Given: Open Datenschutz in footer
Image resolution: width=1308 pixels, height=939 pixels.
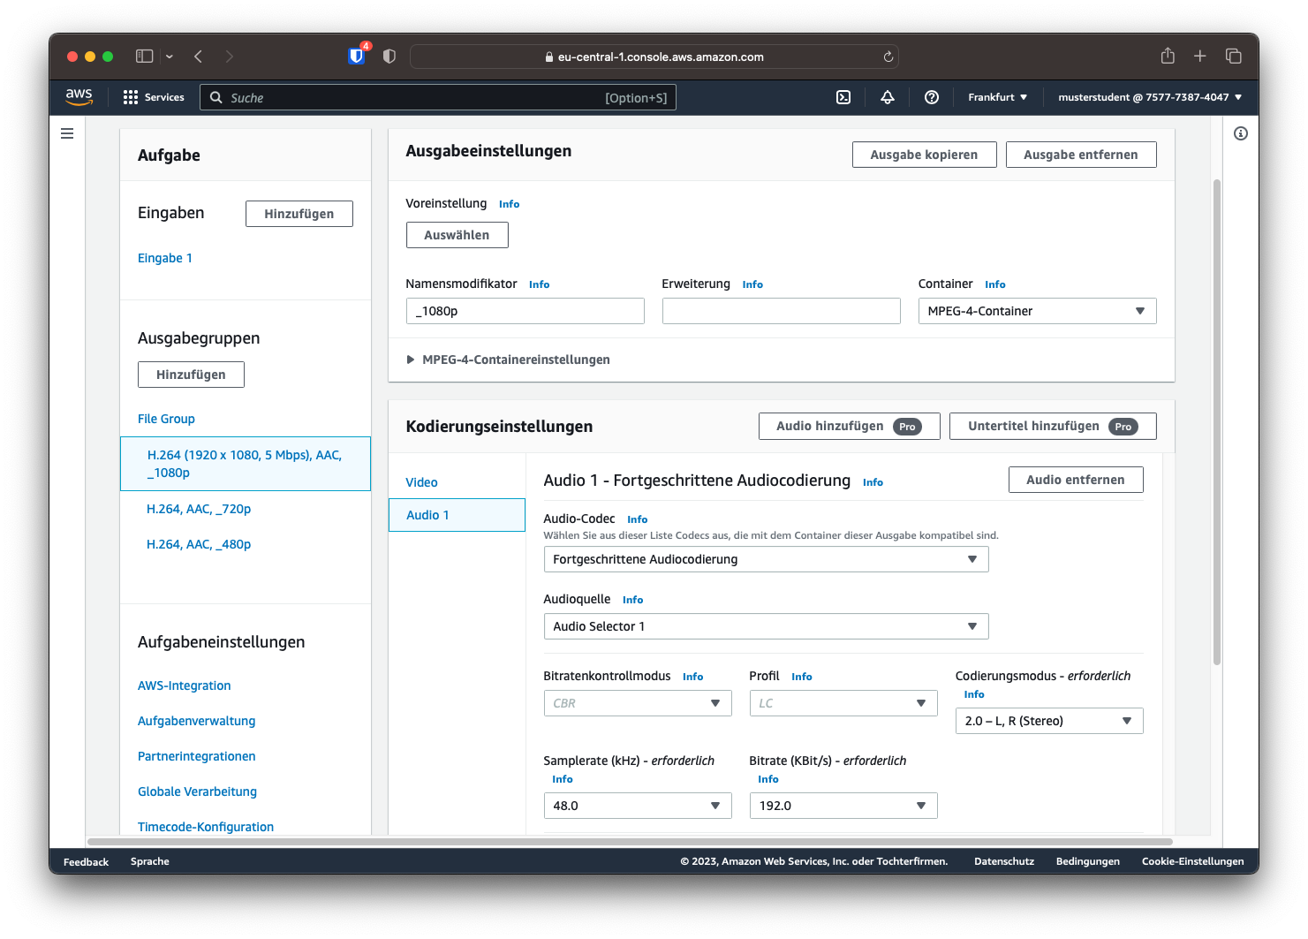Looking at the screenshot, I should coord(1004,861).
